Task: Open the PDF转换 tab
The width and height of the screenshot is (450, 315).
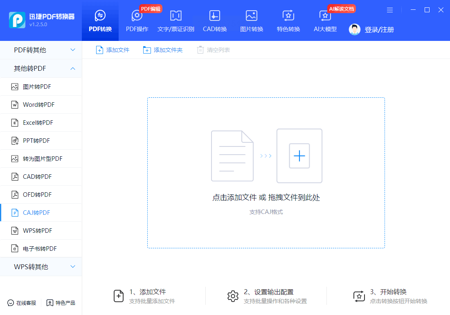Action: click(100, 20)
